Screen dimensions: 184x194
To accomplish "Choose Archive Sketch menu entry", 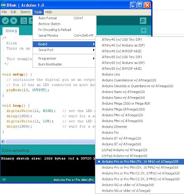I will (x=64, y=24).
